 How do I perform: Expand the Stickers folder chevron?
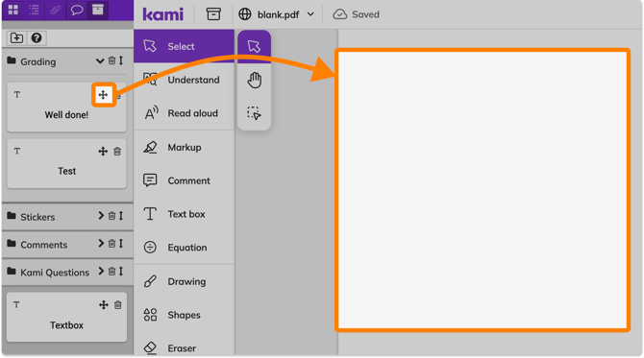101,216
